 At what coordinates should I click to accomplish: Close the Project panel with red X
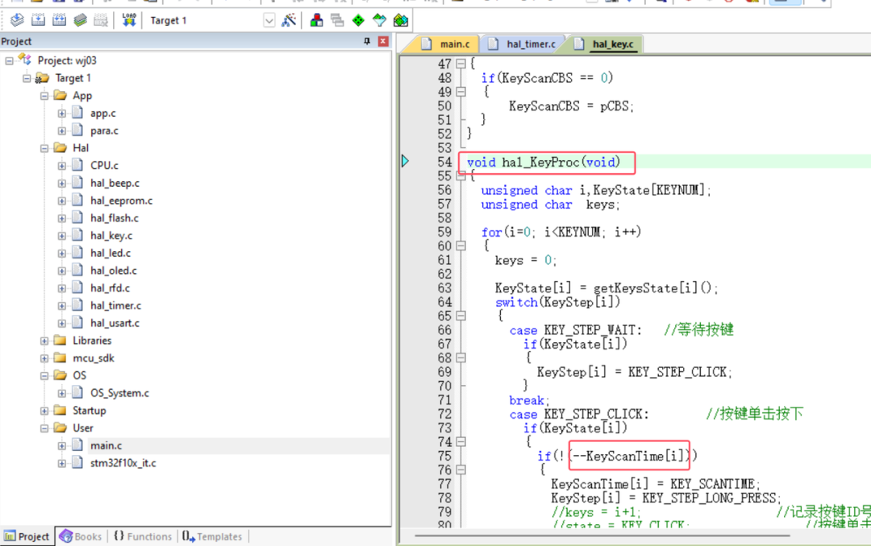pos(383,41)
